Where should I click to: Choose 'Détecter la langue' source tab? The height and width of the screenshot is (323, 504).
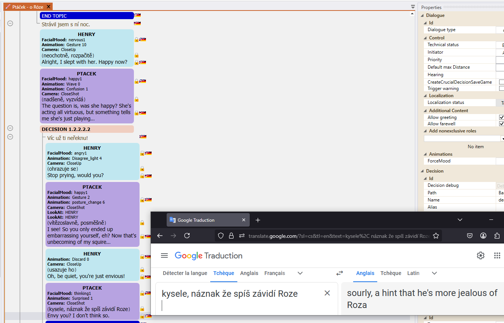pos(185,273)
